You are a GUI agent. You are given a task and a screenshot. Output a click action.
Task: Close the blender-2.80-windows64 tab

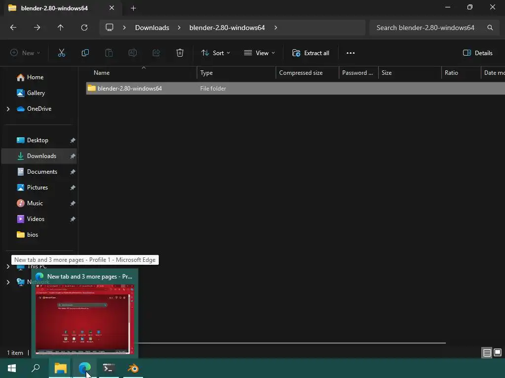coord(112,8)
